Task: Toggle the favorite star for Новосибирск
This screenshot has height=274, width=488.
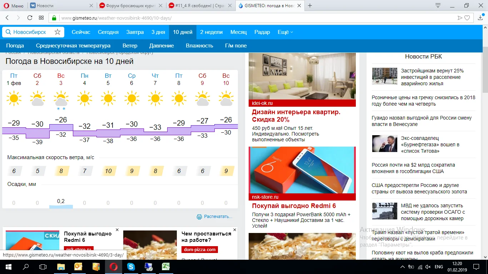Action: (58, 32)
